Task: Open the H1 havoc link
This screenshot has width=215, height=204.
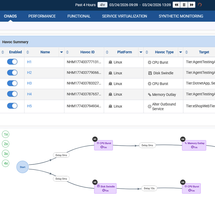Action: point(29,62)
